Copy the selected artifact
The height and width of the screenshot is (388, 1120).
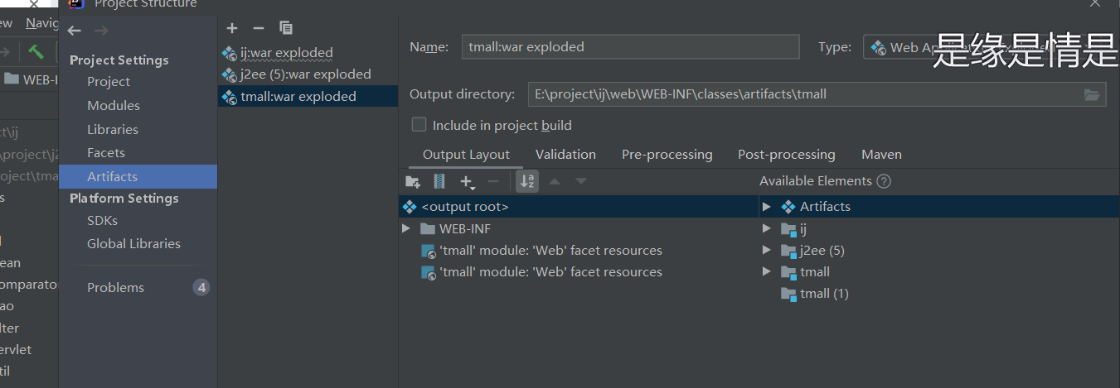click(286, 28)
